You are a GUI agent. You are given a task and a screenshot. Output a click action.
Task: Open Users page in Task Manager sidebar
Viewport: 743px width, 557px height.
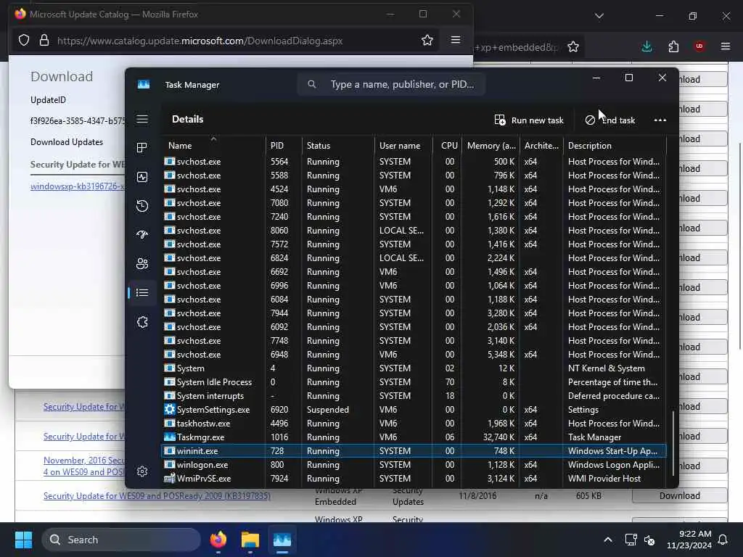click(142, 264)
